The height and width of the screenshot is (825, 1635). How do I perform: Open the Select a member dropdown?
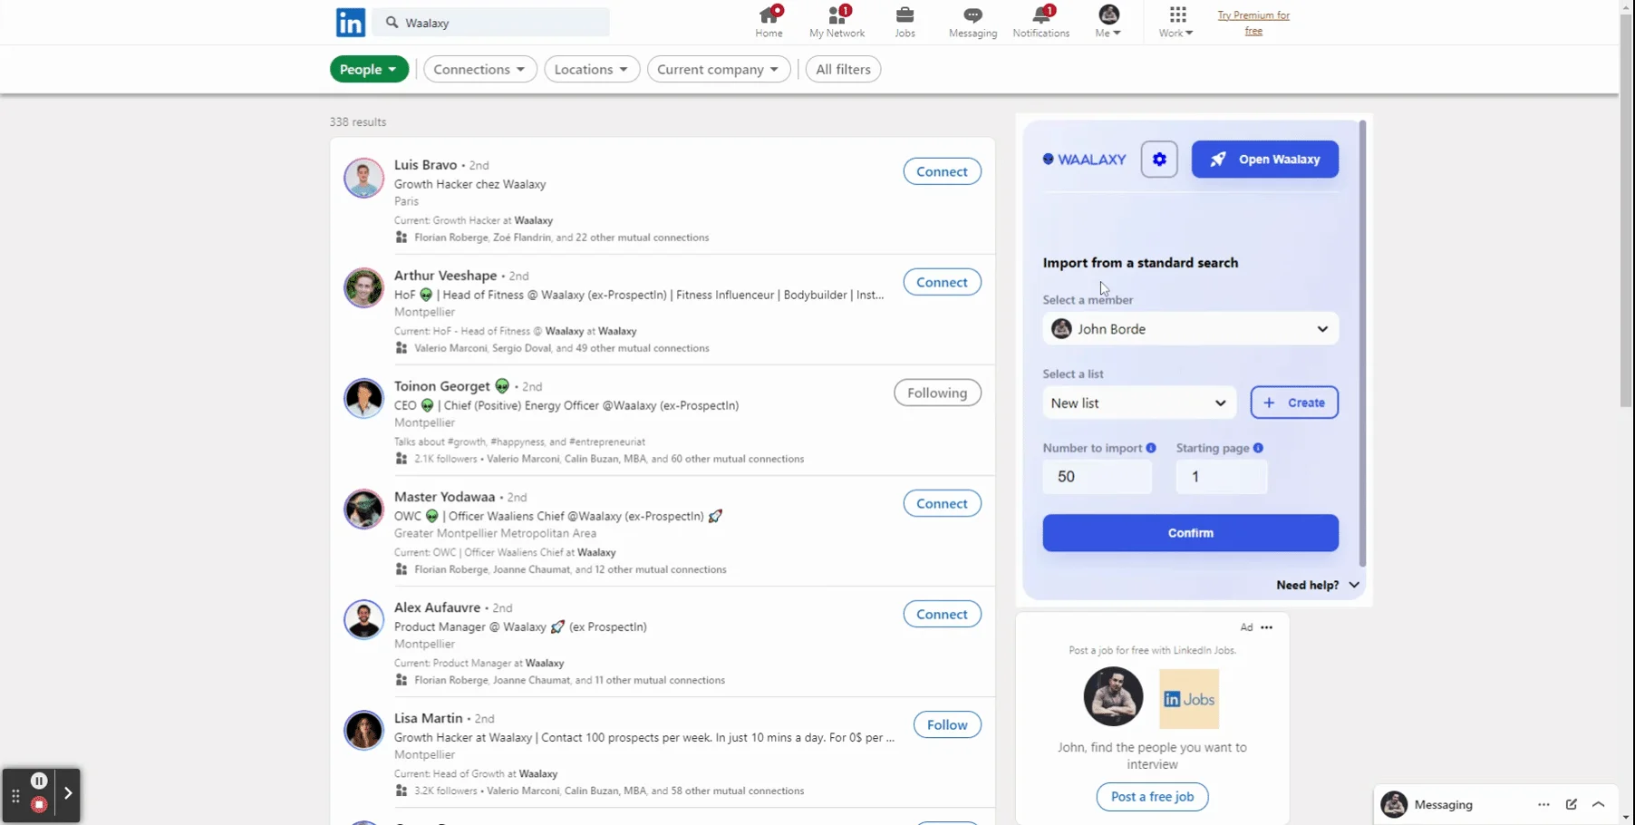point(1190,328)
